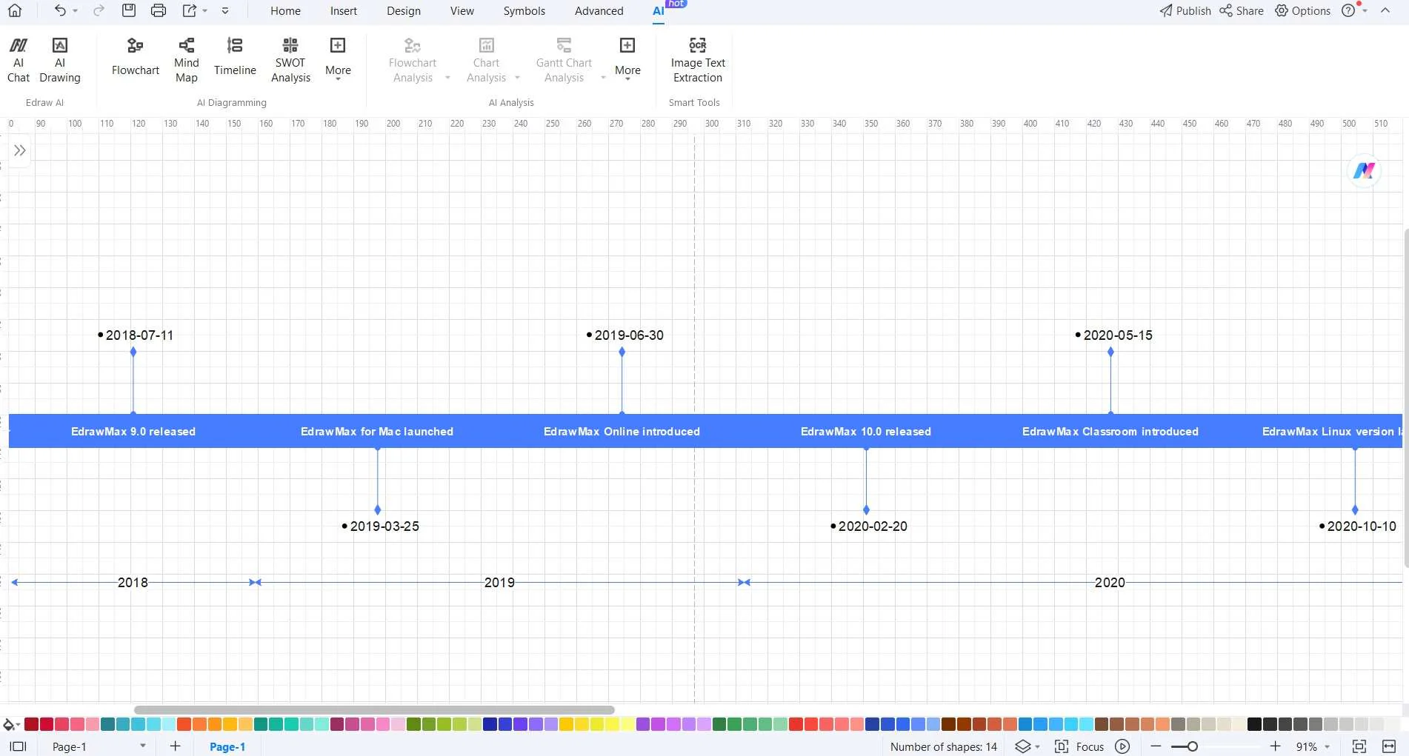Add a new page
Viewport: 1409px width, 756px height.
click(175, 746)
